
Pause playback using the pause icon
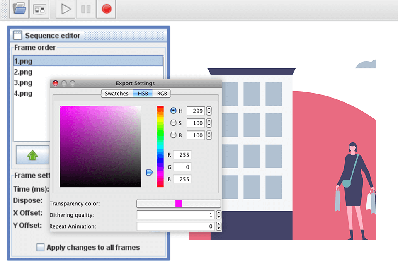point(85,9)
